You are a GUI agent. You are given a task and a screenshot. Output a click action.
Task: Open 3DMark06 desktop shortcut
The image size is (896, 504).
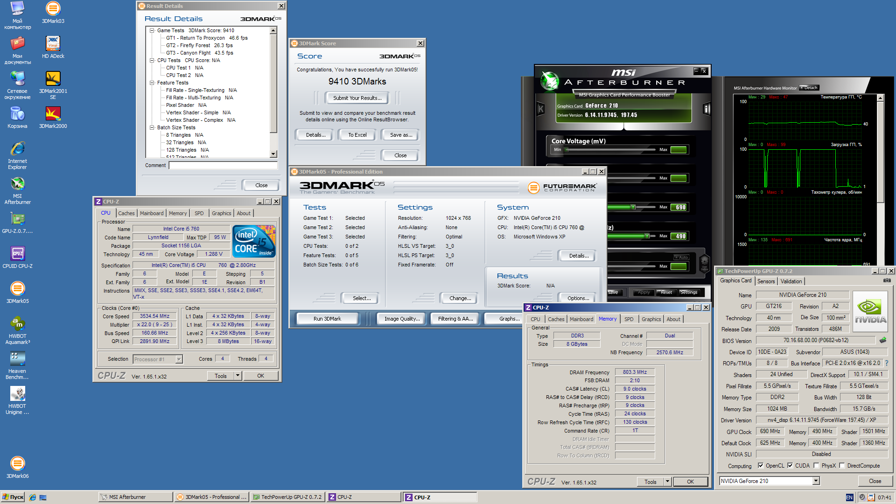pos(17,468)
